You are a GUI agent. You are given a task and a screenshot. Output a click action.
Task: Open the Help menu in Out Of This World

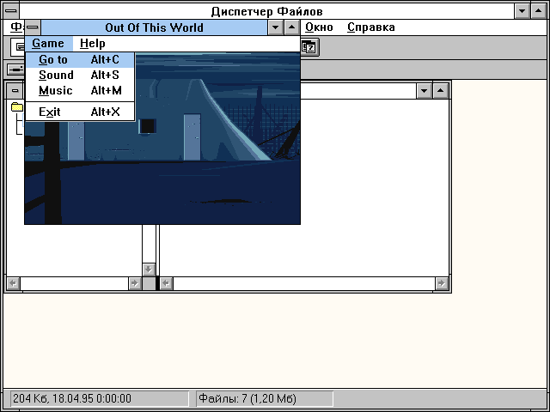tap(92, 44)
